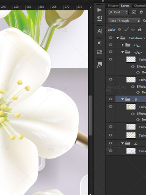Open the Pass Through blend mode dropdown

124,21
